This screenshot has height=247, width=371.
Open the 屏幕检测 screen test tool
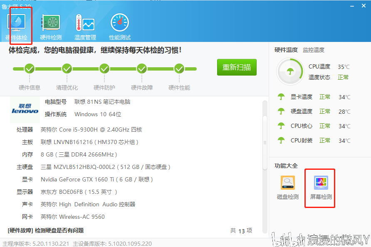(x=321, y=188)
